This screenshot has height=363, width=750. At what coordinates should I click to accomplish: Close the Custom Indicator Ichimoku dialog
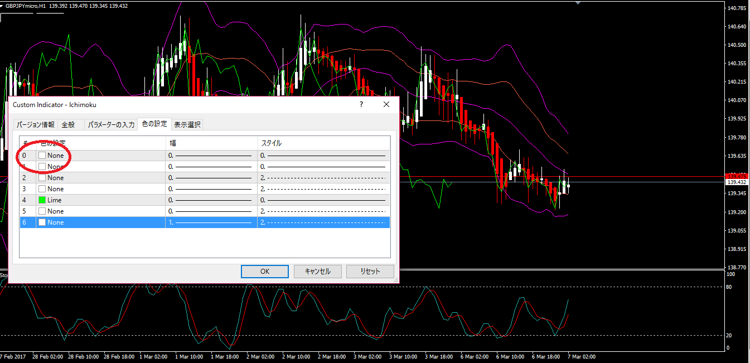386,104
